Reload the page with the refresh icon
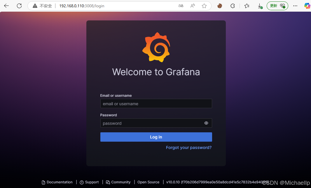The width and height of the screenshot is (311, 188). pyautogui.click(x=19, y=6)
